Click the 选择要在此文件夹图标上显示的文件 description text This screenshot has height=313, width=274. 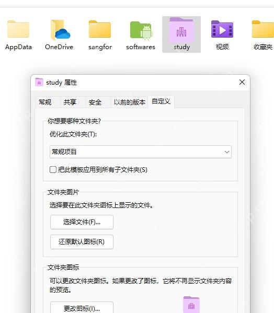click(101, 205)
